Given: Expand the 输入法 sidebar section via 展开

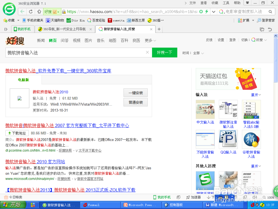Looking at the screenshot, I should pyautogui.click(x=255, y=95).
